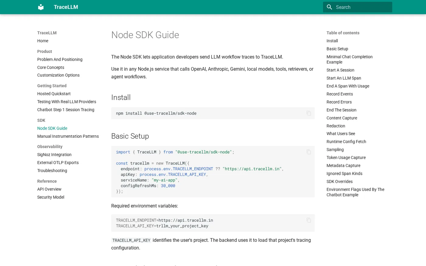Open the Security Model page
The image size is (426, 266).
click(51, 197)
